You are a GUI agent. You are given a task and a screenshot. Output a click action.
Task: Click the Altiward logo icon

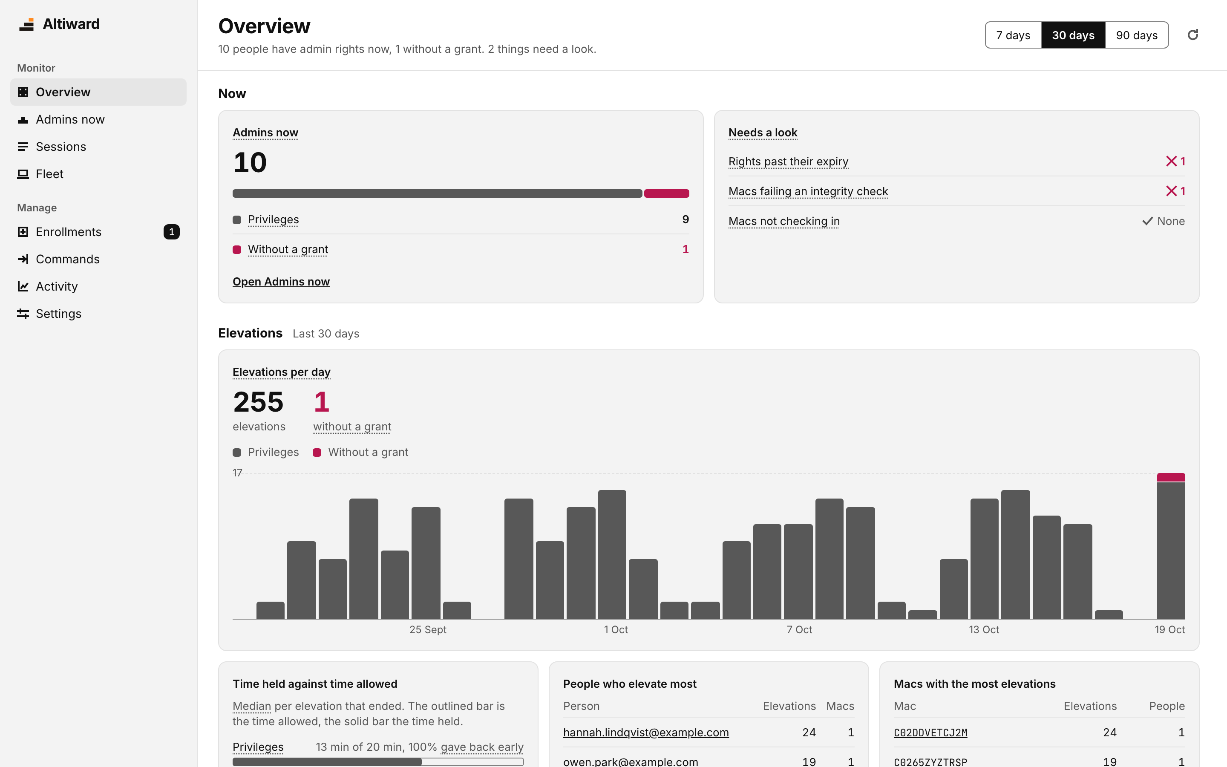tap(26, 24)
